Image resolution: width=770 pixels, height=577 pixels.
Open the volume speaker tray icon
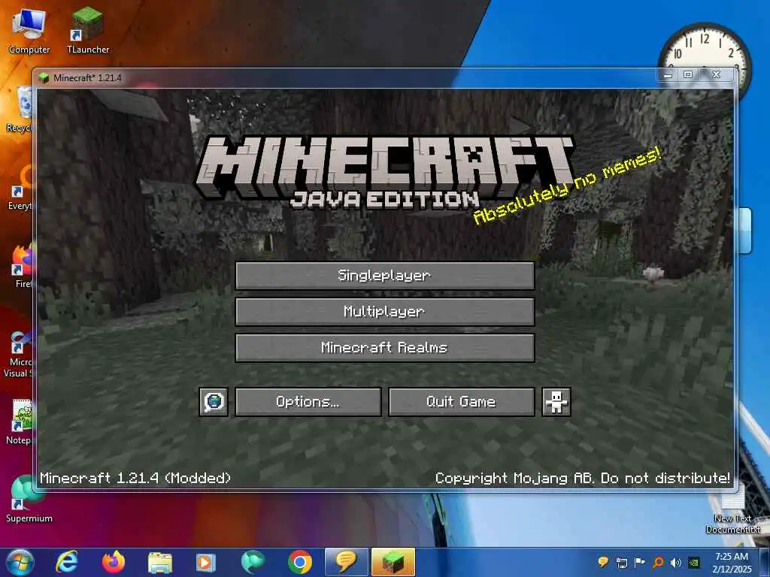pyautogui.click(x=676, y=562)
